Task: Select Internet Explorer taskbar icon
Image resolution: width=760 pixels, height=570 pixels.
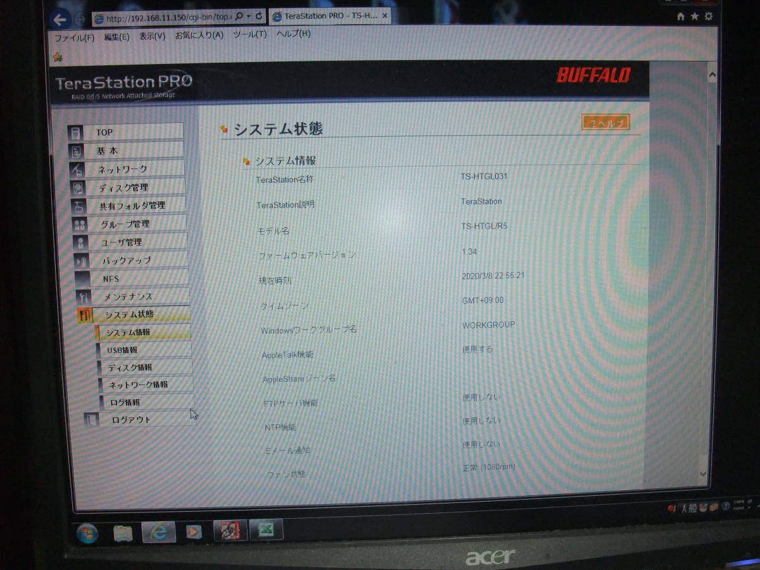Action: click(158, 533)
